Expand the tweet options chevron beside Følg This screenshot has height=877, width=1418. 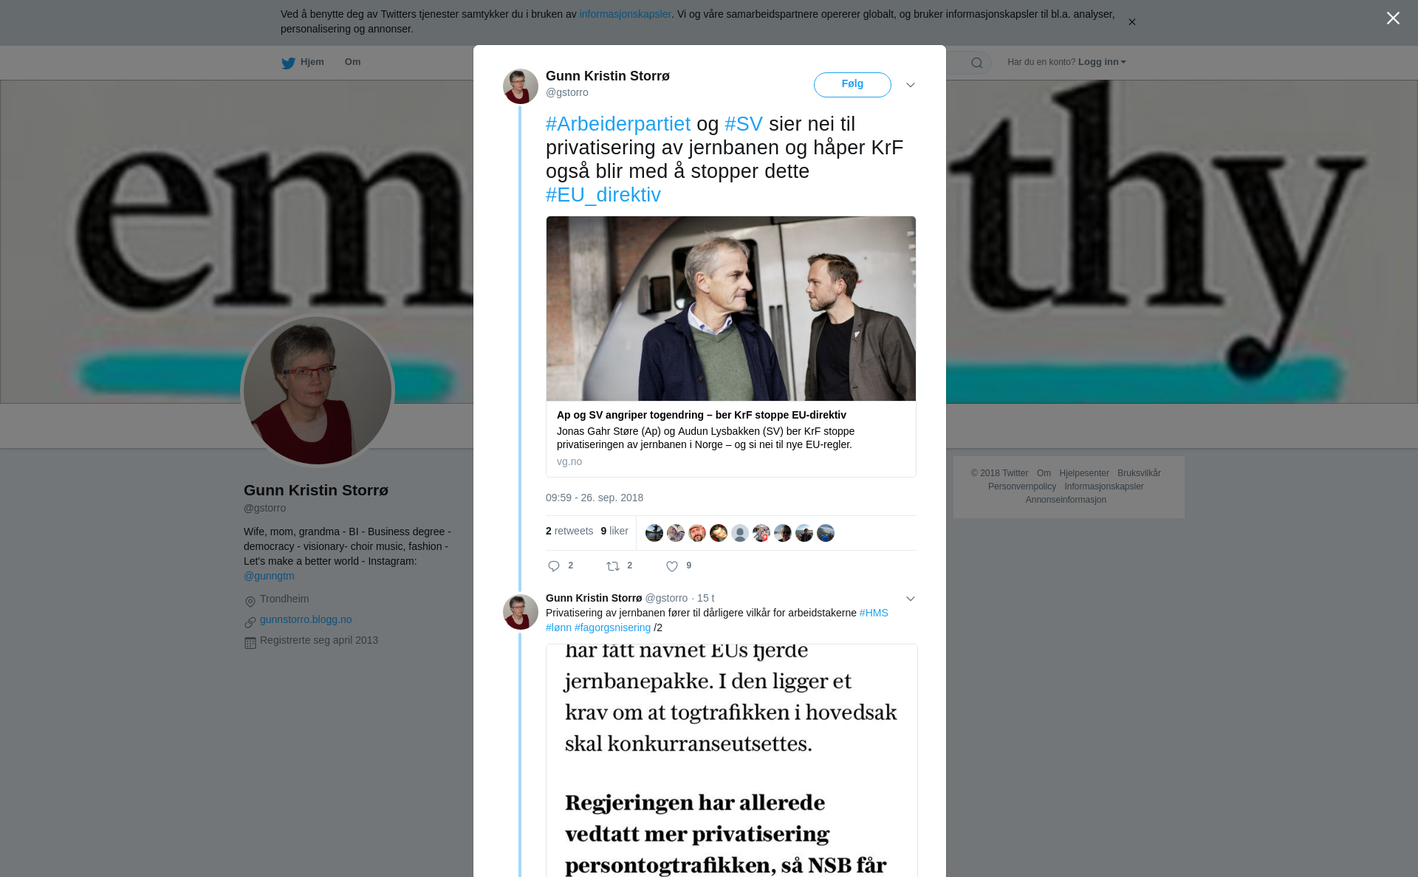coord(911,85)
